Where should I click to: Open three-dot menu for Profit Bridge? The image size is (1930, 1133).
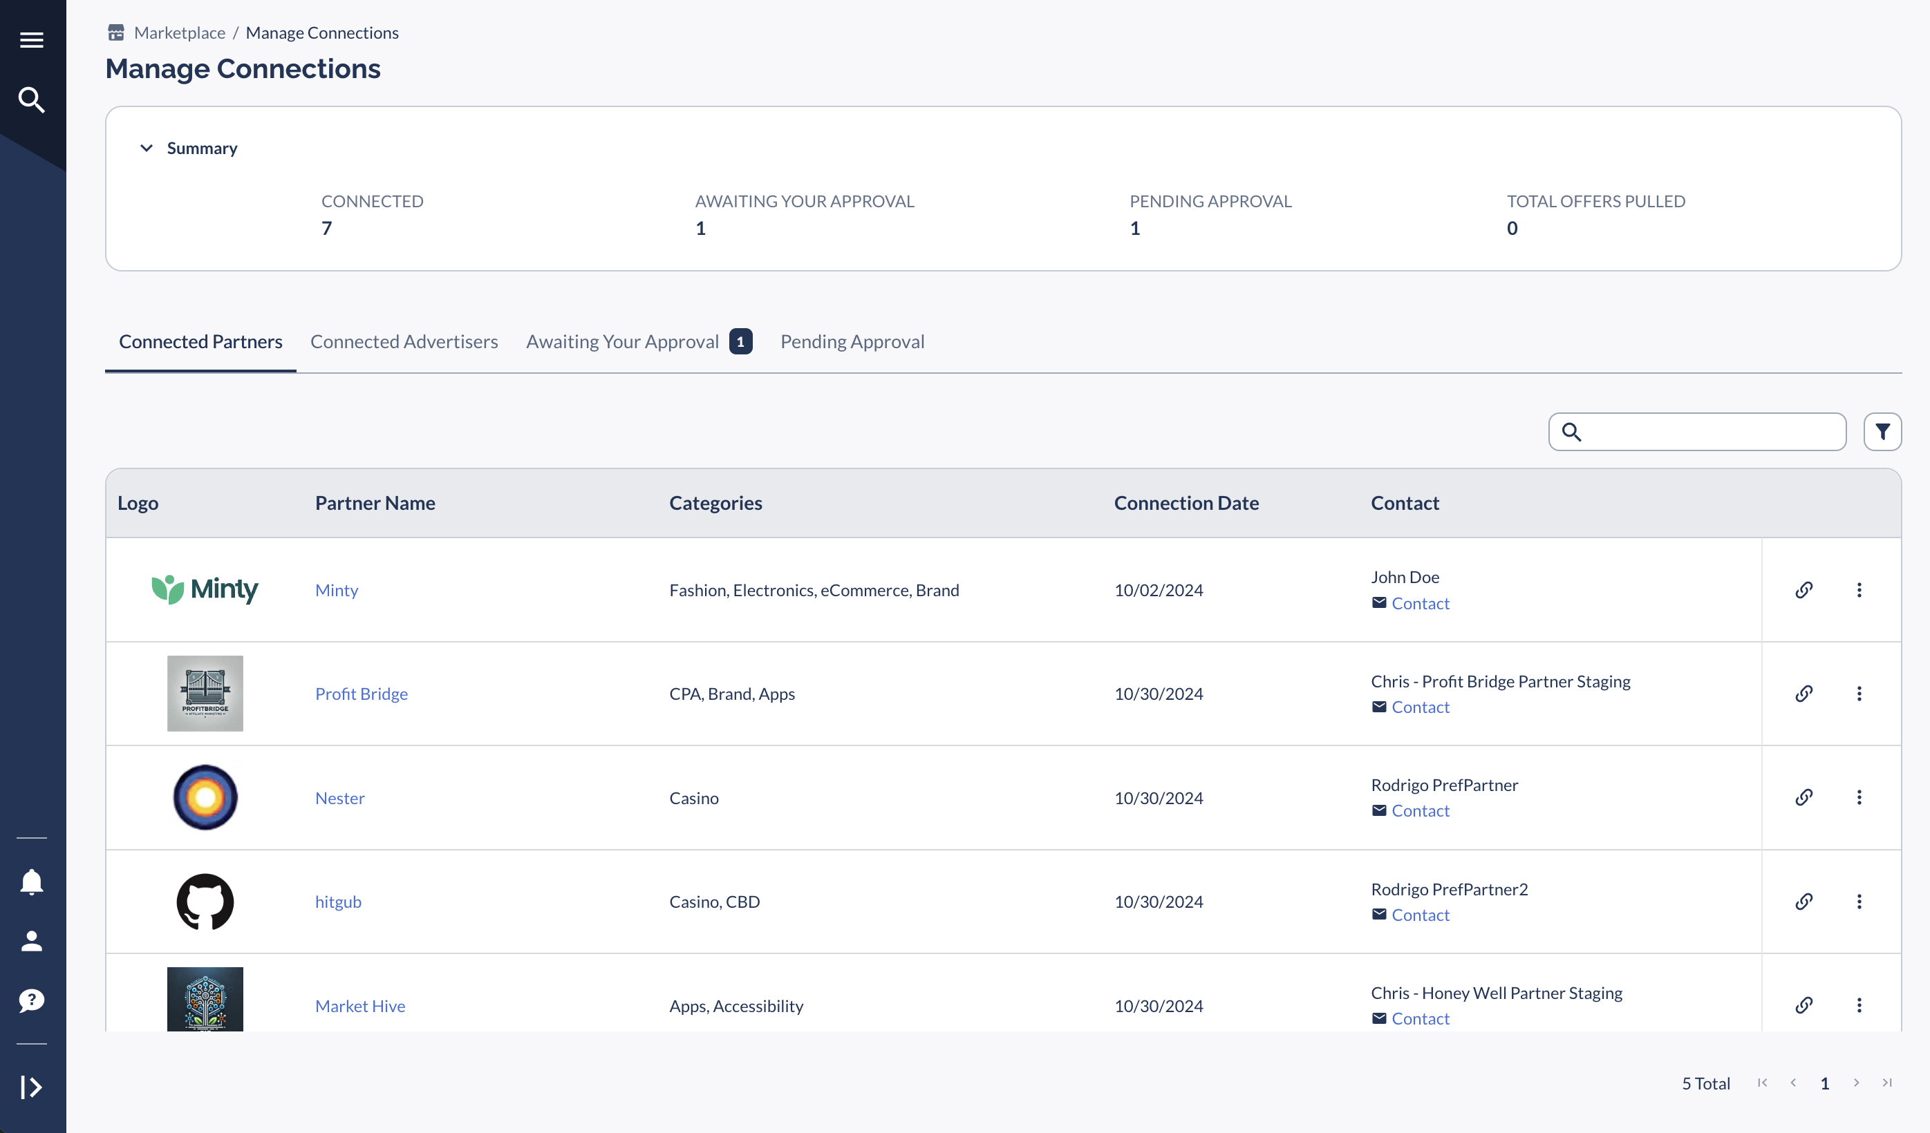pyautogui.click(x=1859, y=694)
